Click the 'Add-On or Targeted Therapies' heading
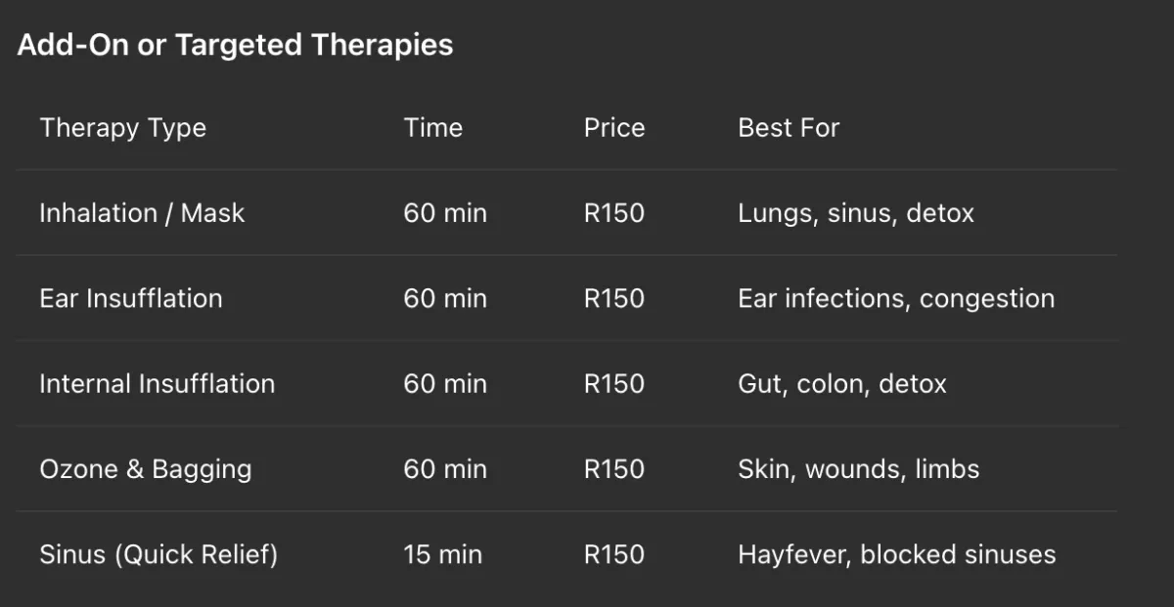 point(235,45)
